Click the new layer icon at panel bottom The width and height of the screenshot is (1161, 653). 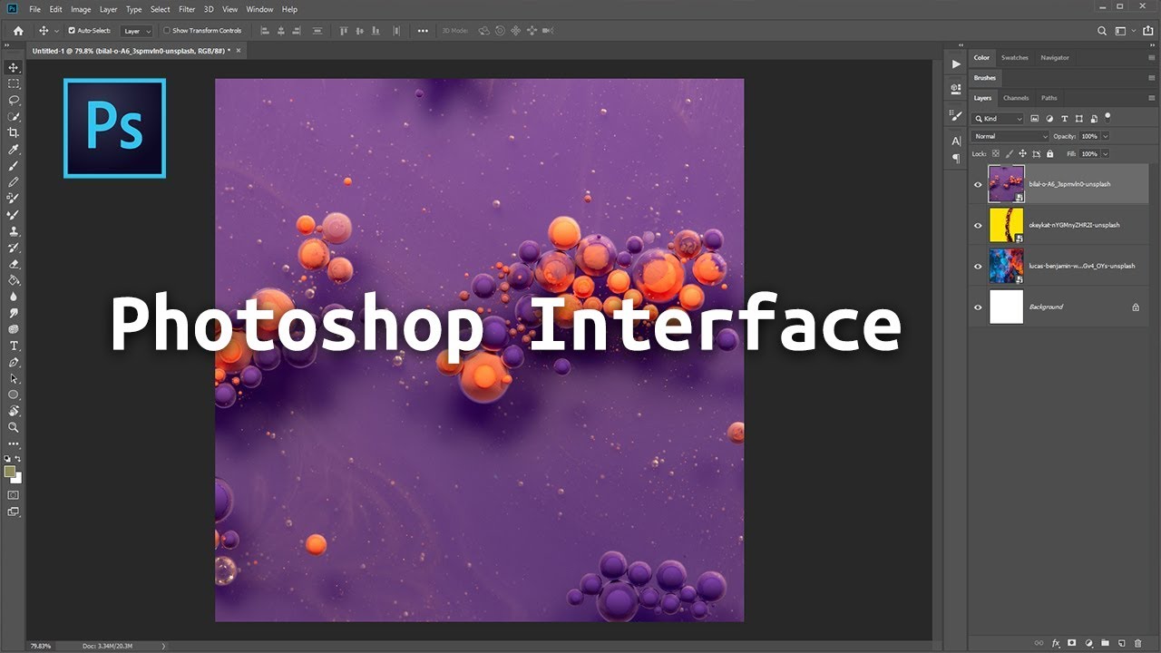1121,643
